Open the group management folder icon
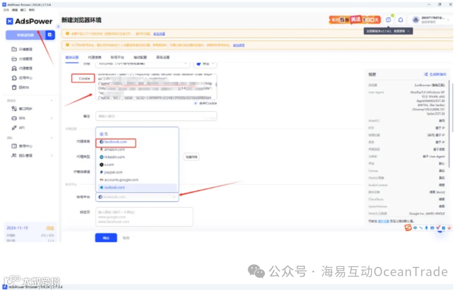Viewport: 462px width, 290px height. pos(14,59)
